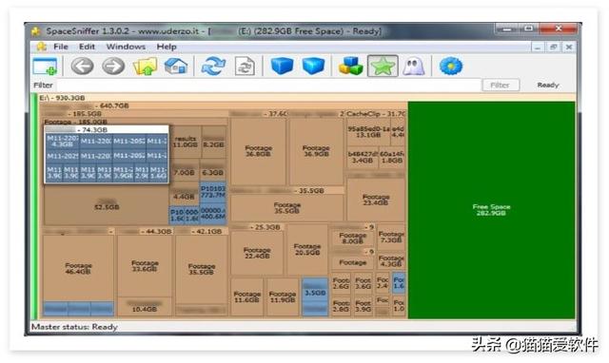609x363 pixels.
Task: Toggle the green star free space button
Action: (383, 66)
